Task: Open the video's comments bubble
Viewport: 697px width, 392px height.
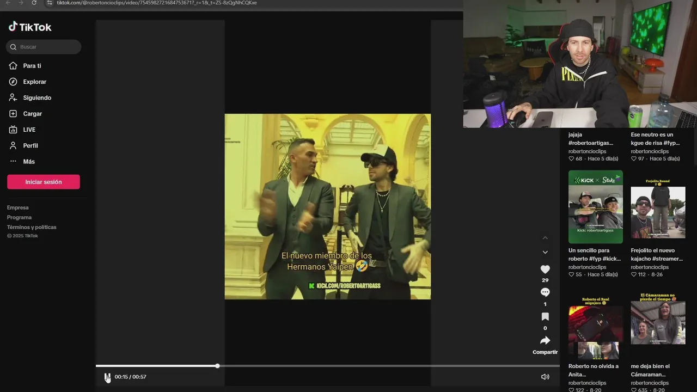Action: point(545,292)
